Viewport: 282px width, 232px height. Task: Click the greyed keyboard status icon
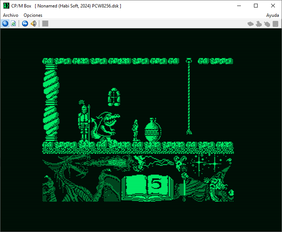251,24
